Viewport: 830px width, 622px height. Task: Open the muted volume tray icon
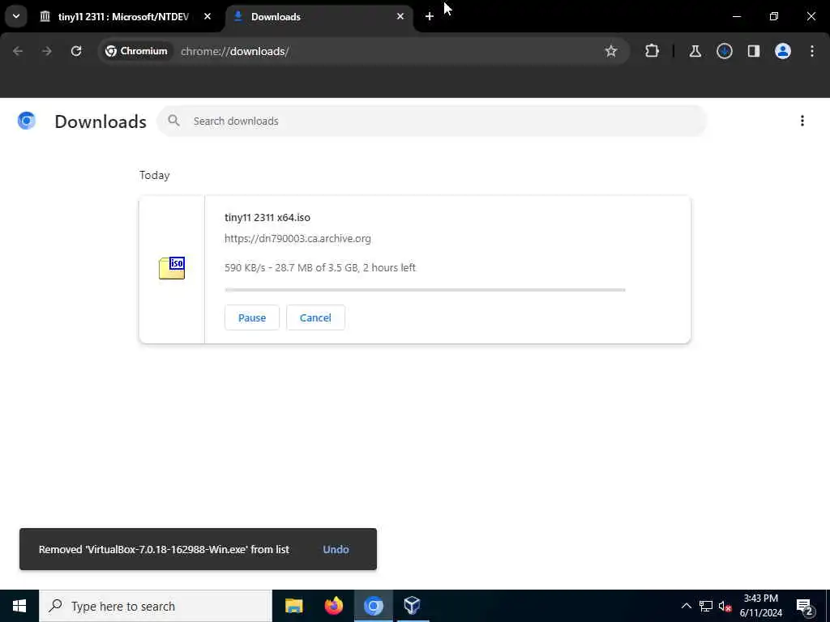click(x=725, y=606)
